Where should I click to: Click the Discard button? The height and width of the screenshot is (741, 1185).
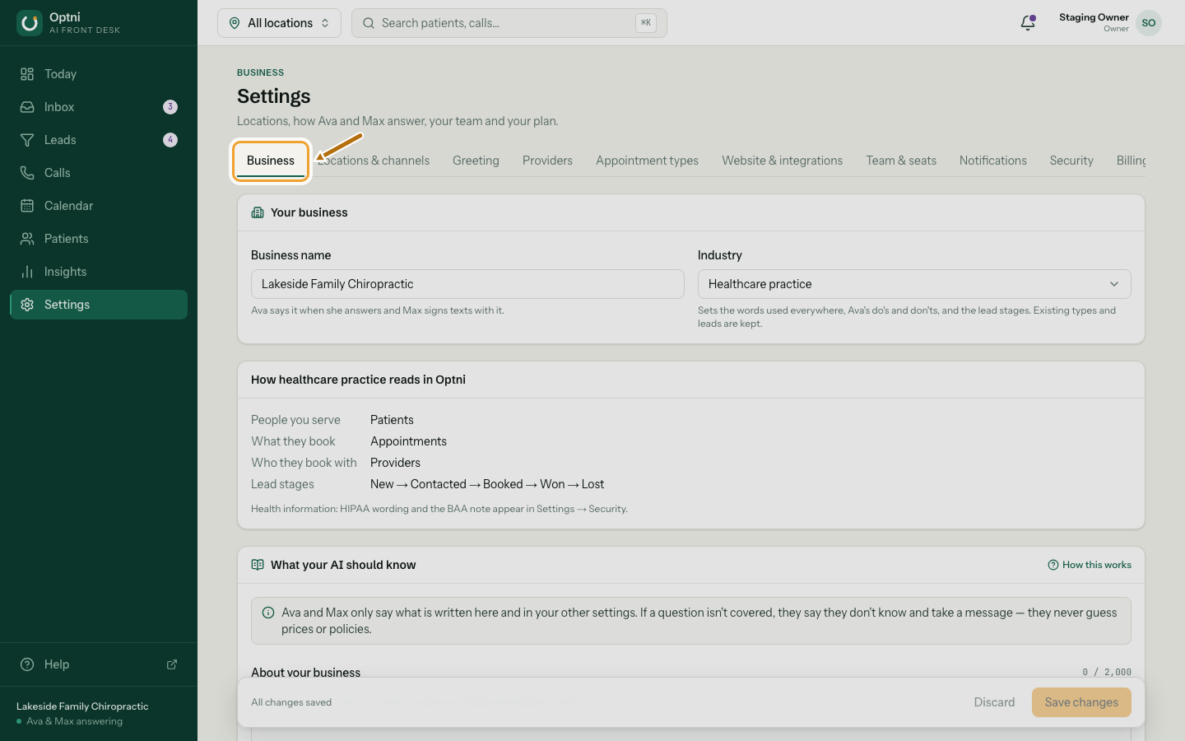tap(994, 702)
